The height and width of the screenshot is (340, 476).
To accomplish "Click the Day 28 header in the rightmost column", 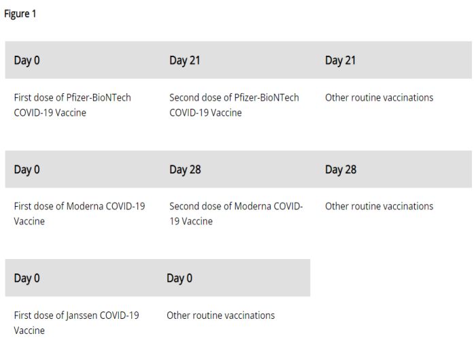I will (x=341, y=169).
